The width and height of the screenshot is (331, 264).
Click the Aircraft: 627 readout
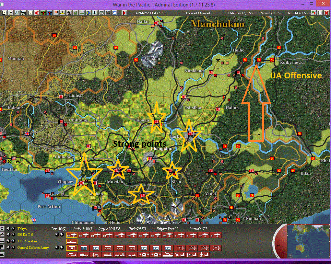coord(198,229)
